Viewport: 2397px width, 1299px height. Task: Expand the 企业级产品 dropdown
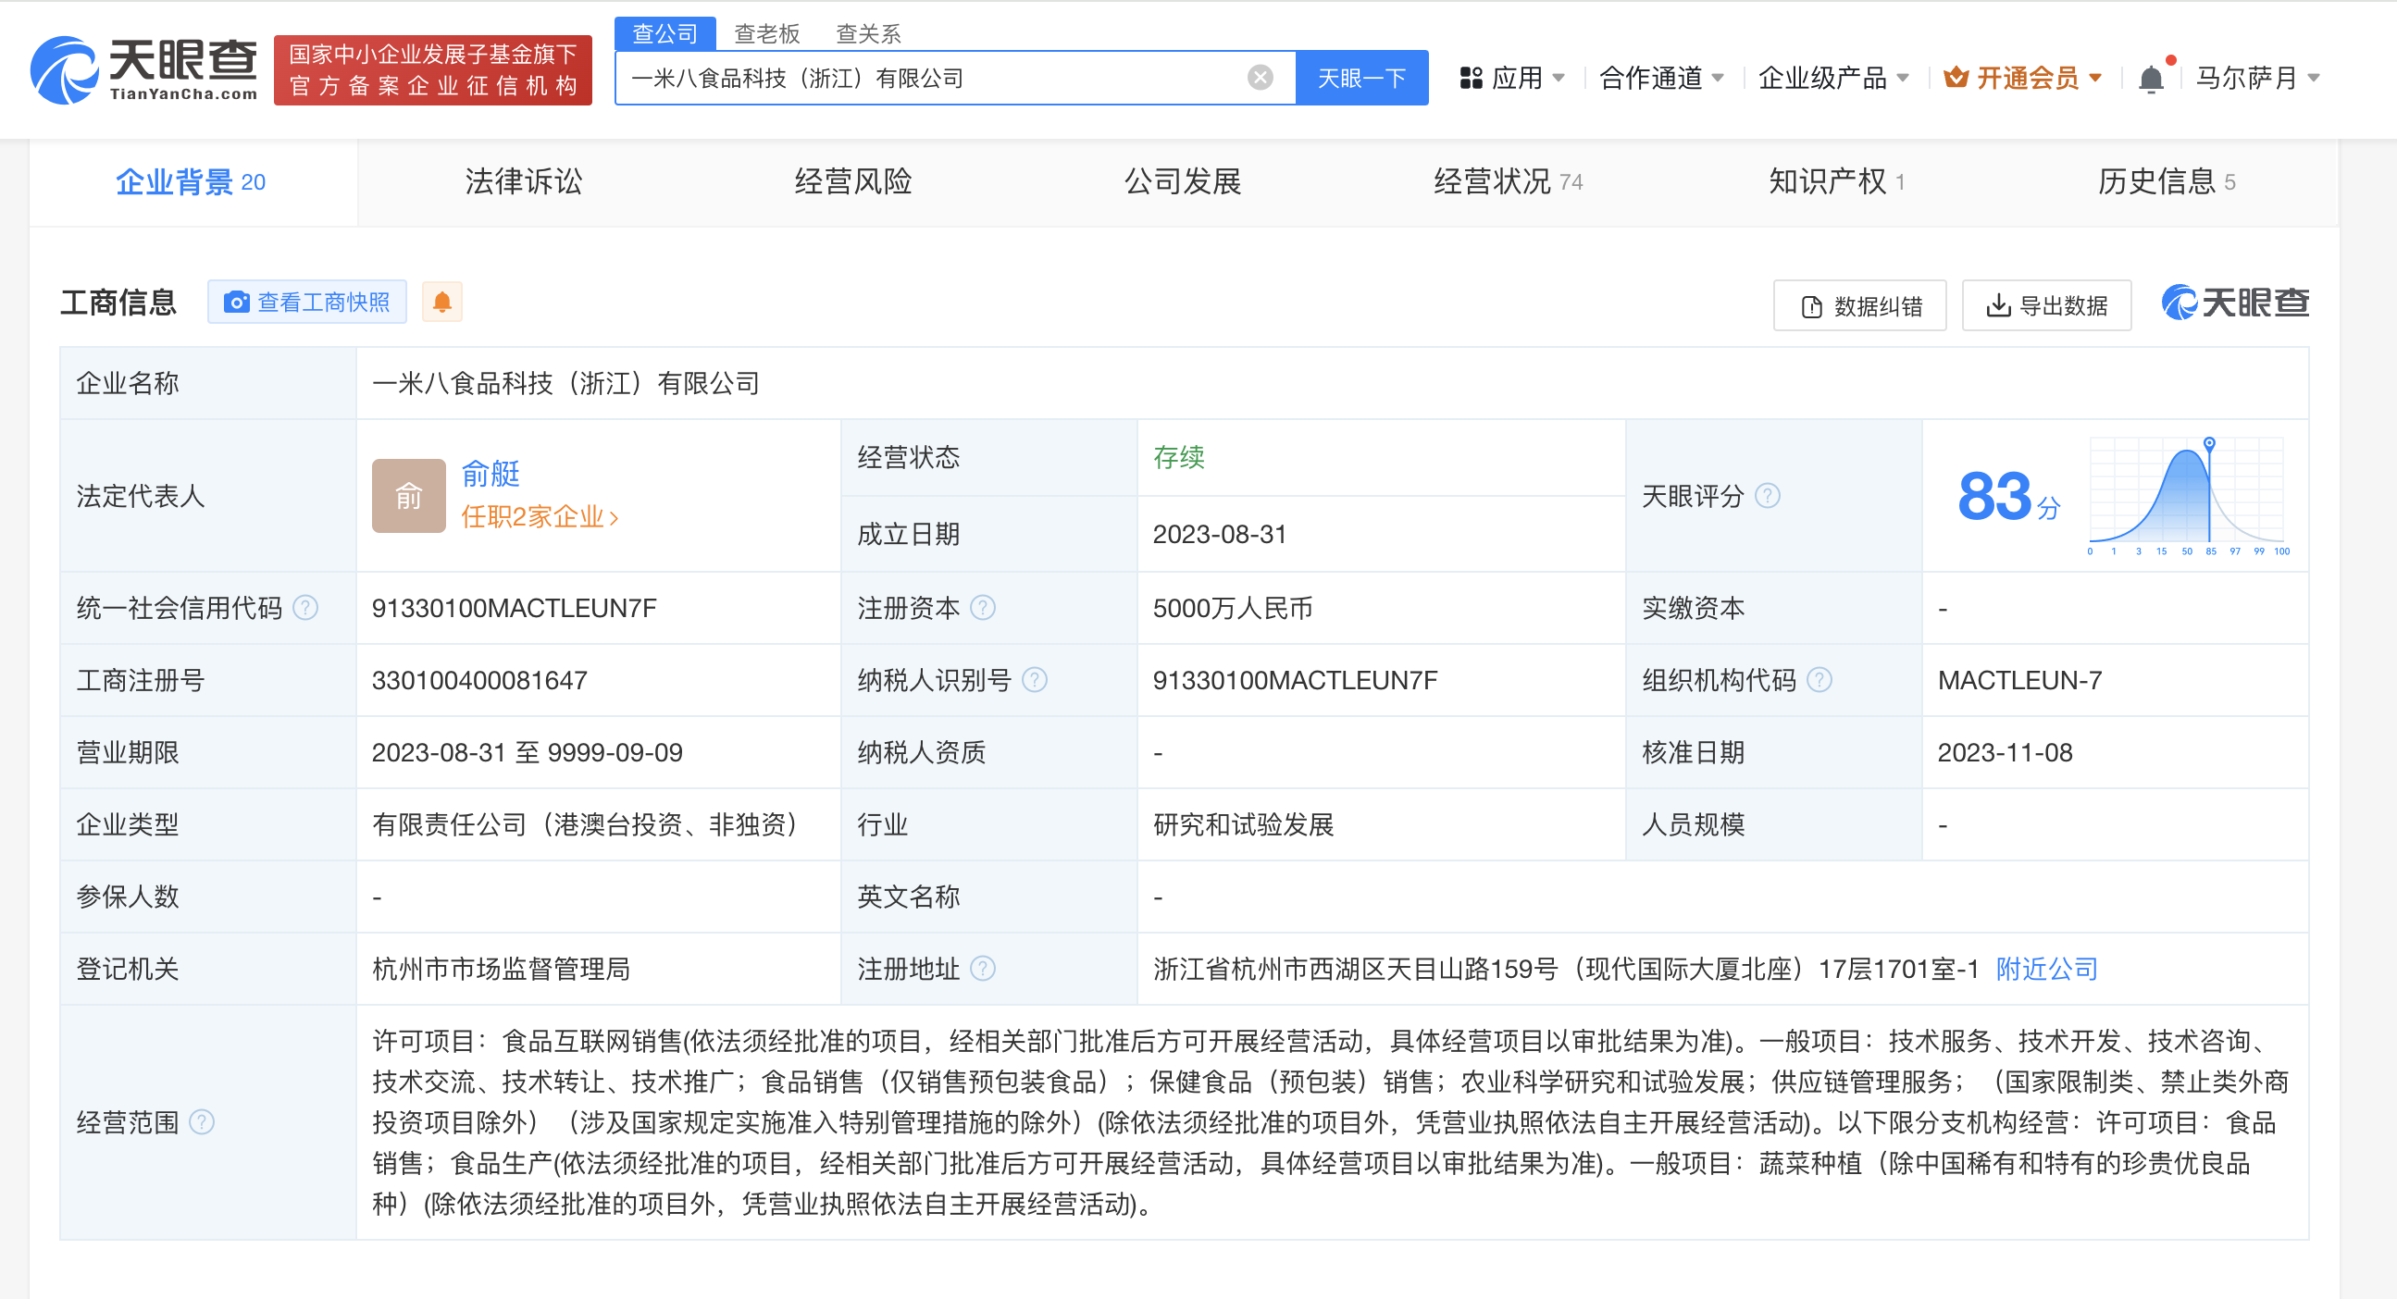(1832, 78)
